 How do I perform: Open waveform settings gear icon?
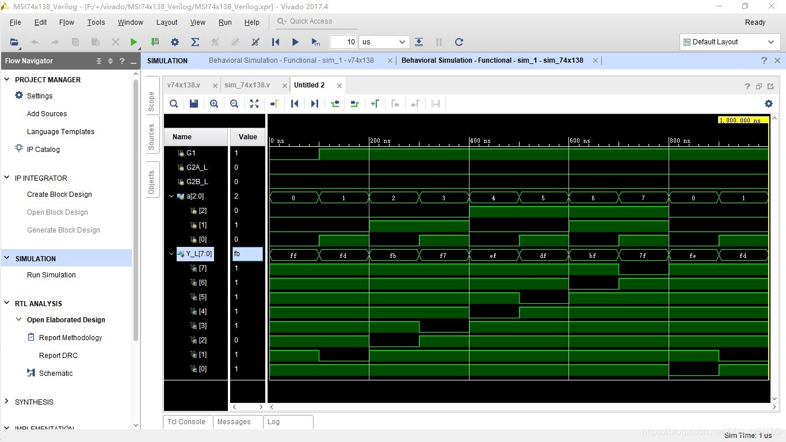click(769, 104)
